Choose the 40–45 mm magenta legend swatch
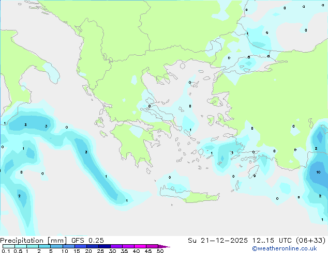This screenshot has width=328, height=253. [140, 246]
